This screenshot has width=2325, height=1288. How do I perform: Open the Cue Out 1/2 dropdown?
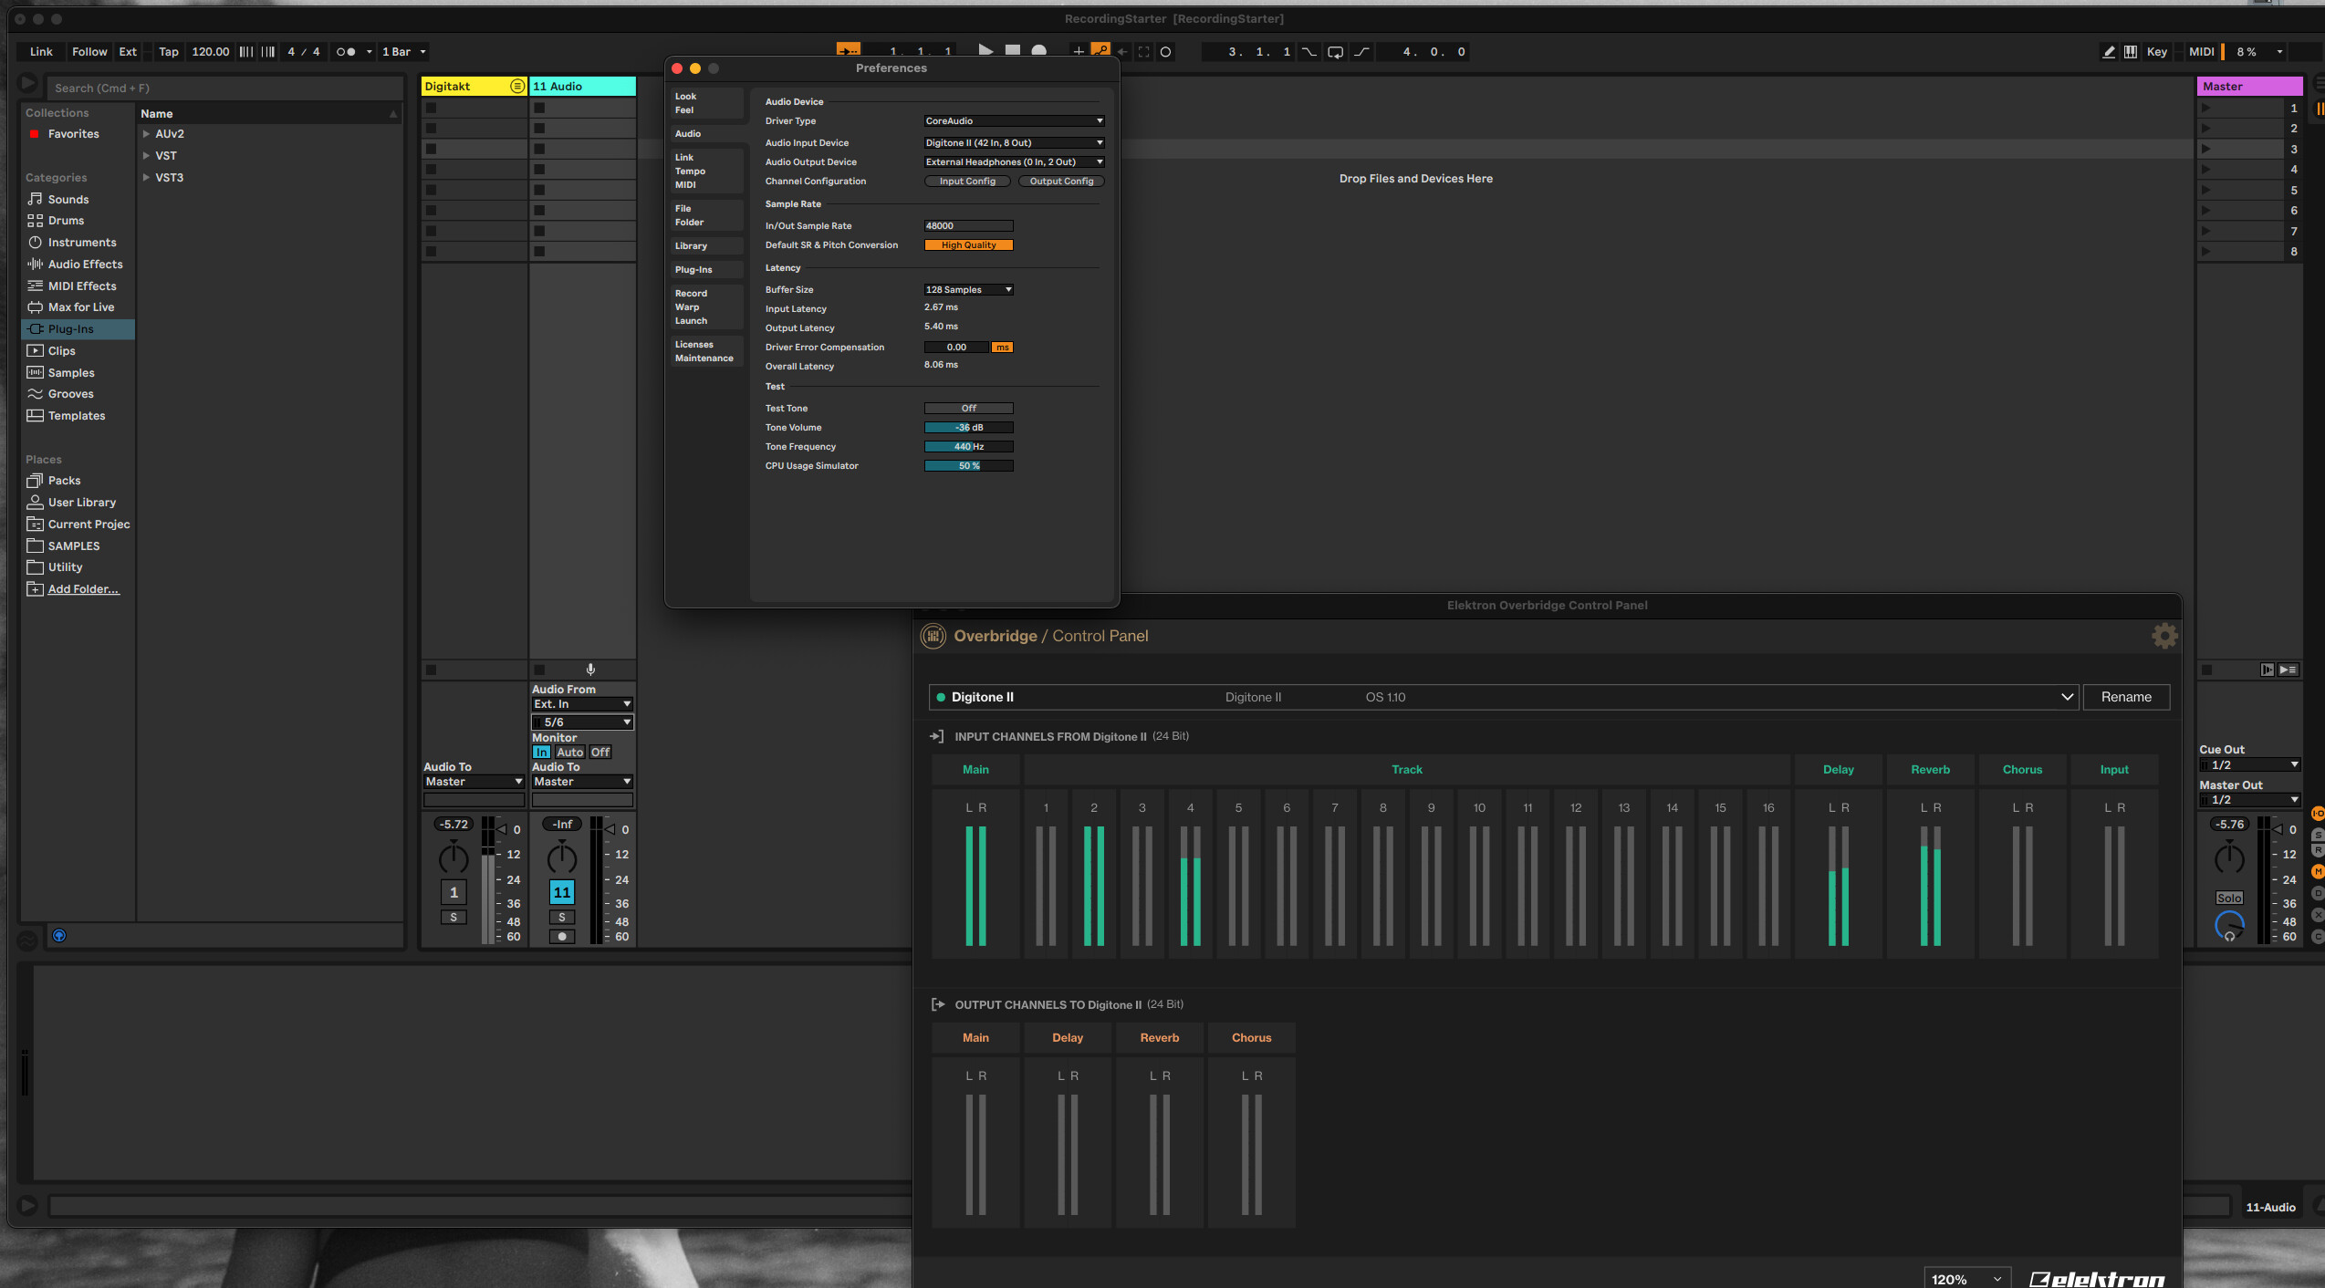coord(2249,764)
